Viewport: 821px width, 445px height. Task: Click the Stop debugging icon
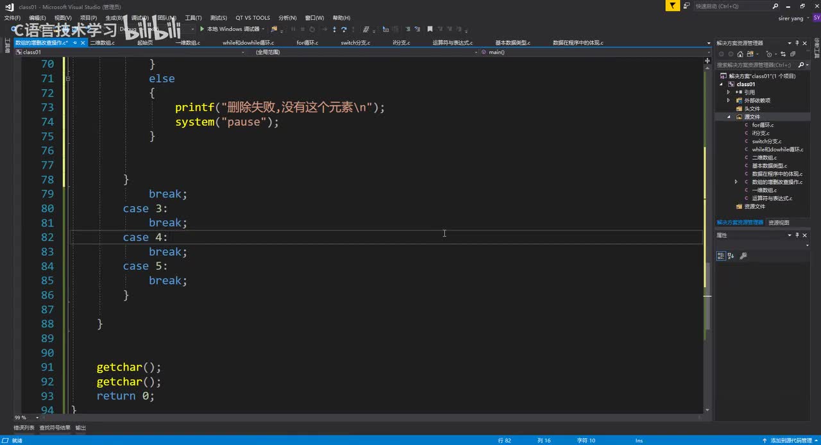tap(302, 29)
